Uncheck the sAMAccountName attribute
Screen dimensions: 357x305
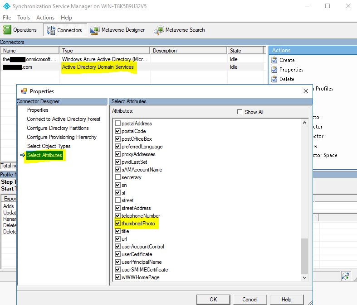pos(117,170)
